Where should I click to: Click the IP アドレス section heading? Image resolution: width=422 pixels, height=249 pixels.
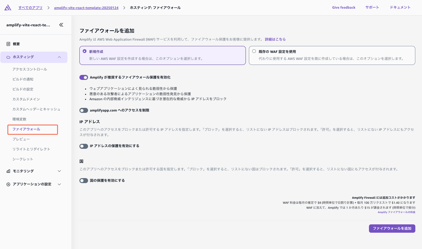90,122
